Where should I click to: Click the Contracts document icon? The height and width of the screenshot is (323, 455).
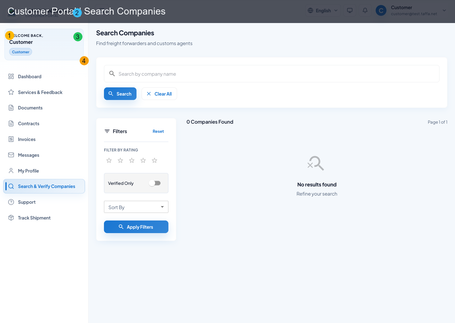click(x=11, y=124)
